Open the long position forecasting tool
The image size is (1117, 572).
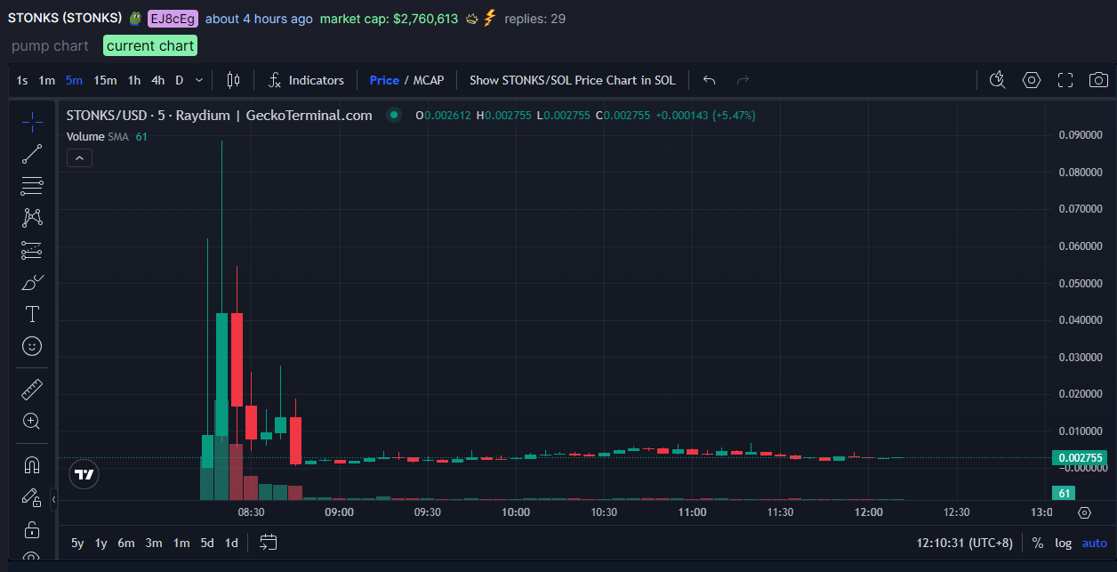click(x=32, y=250)
